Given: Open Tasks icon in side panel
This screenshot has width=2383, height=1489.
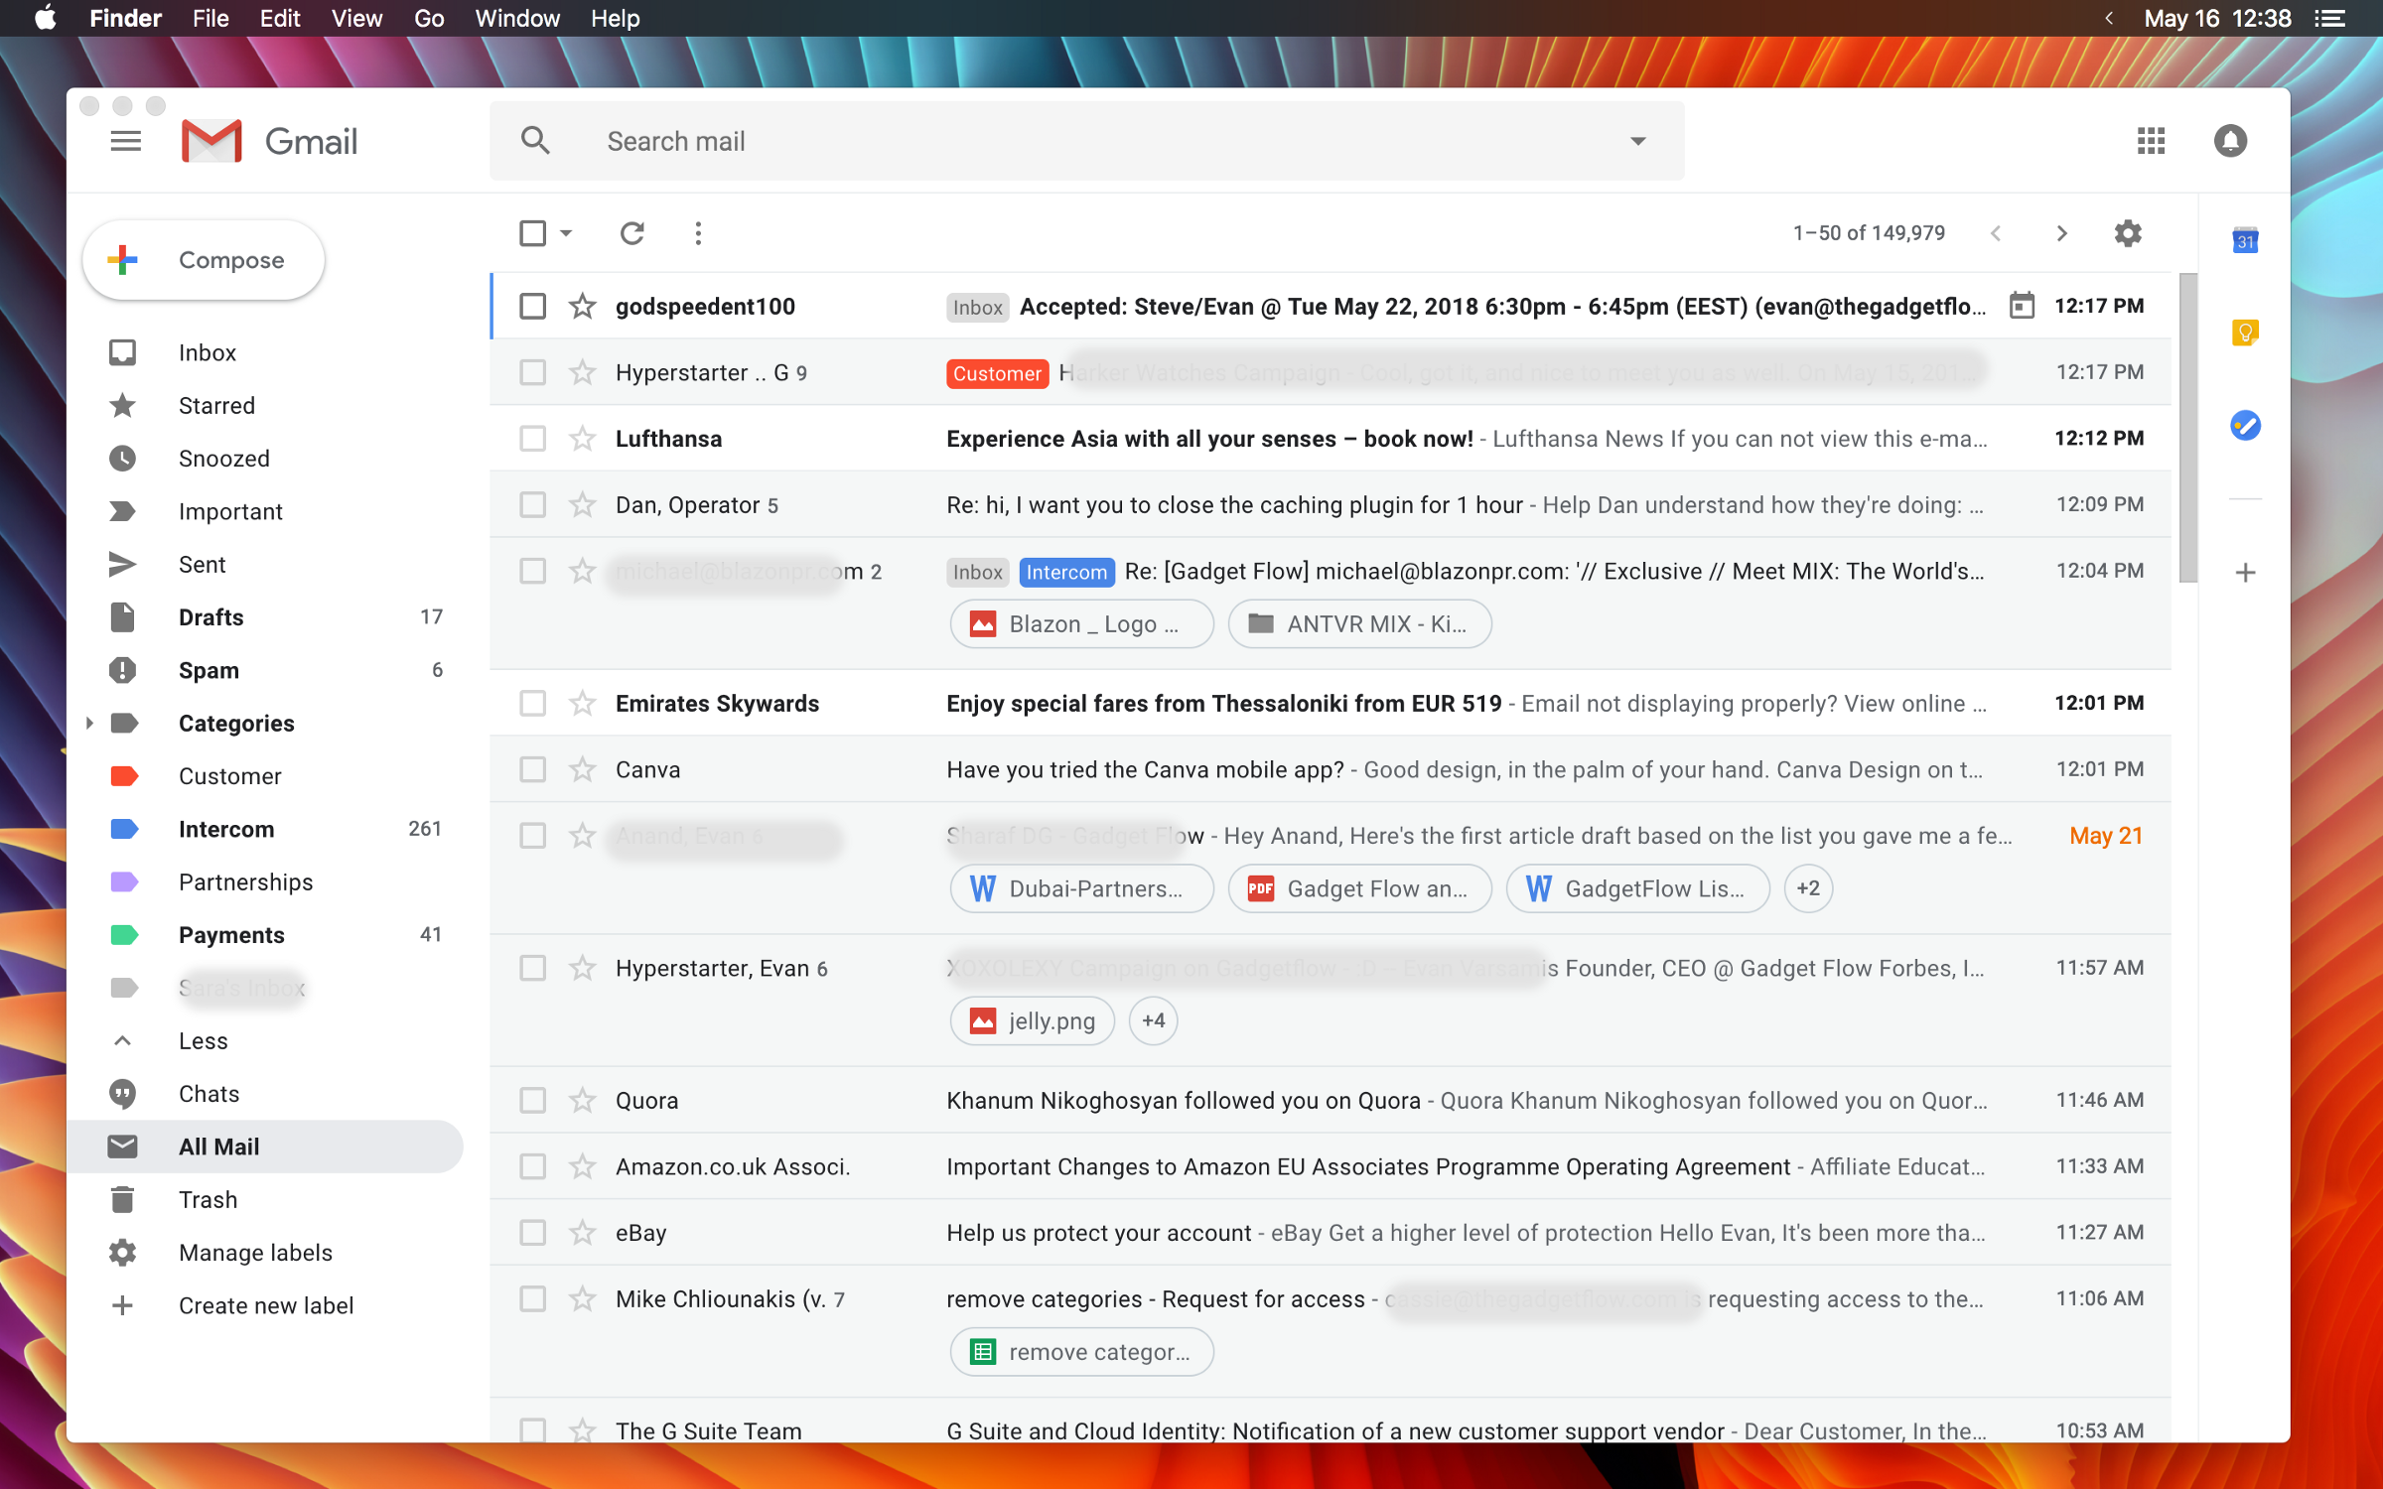Looking at the screenshot, I should tap(2245, 426).
